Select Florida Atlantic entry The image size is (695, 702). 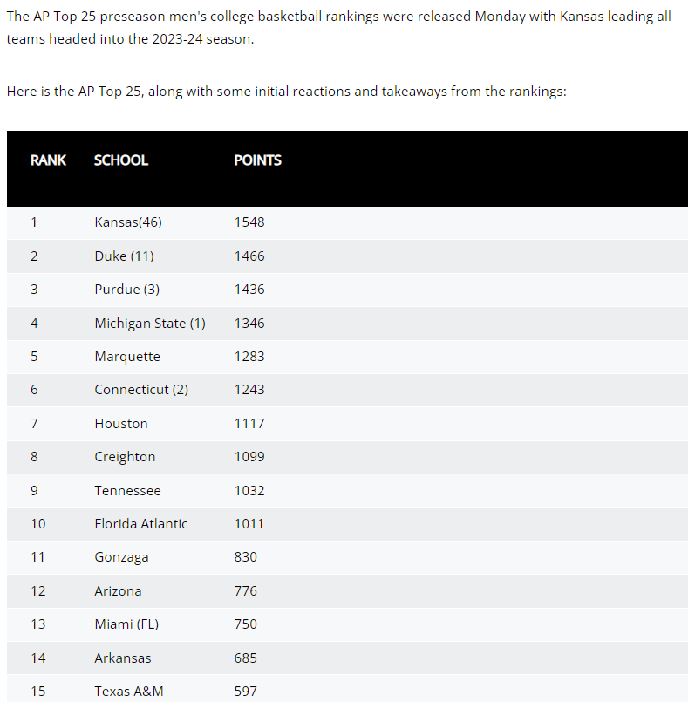141,524
